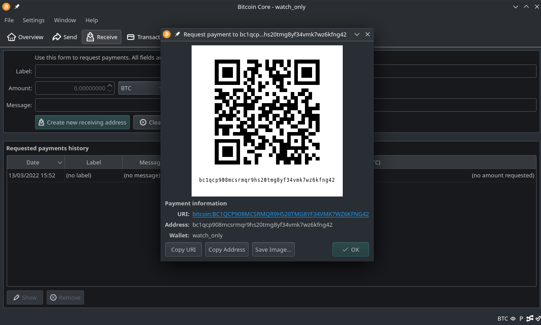Open the Settings menu
Screen dimensions: 541x325
pyautogui.click(x=34, y=20)
